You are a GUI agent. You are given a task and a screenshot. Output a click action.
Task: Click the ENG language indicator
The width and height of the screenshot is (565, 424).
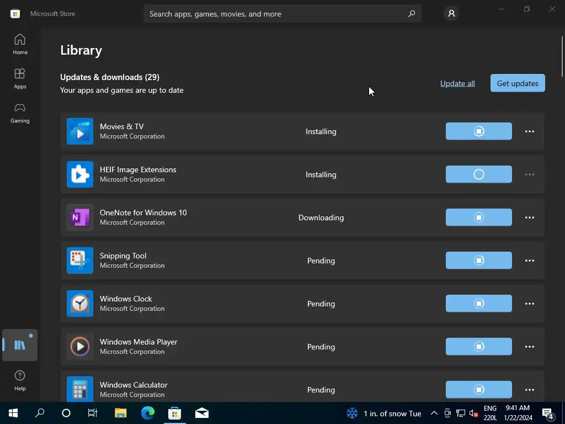[490, 413]
